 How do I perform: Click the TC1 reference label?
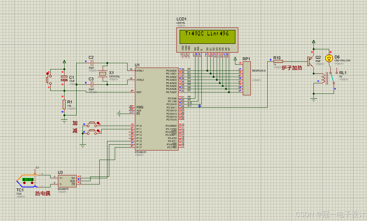[x=20, y=190]
